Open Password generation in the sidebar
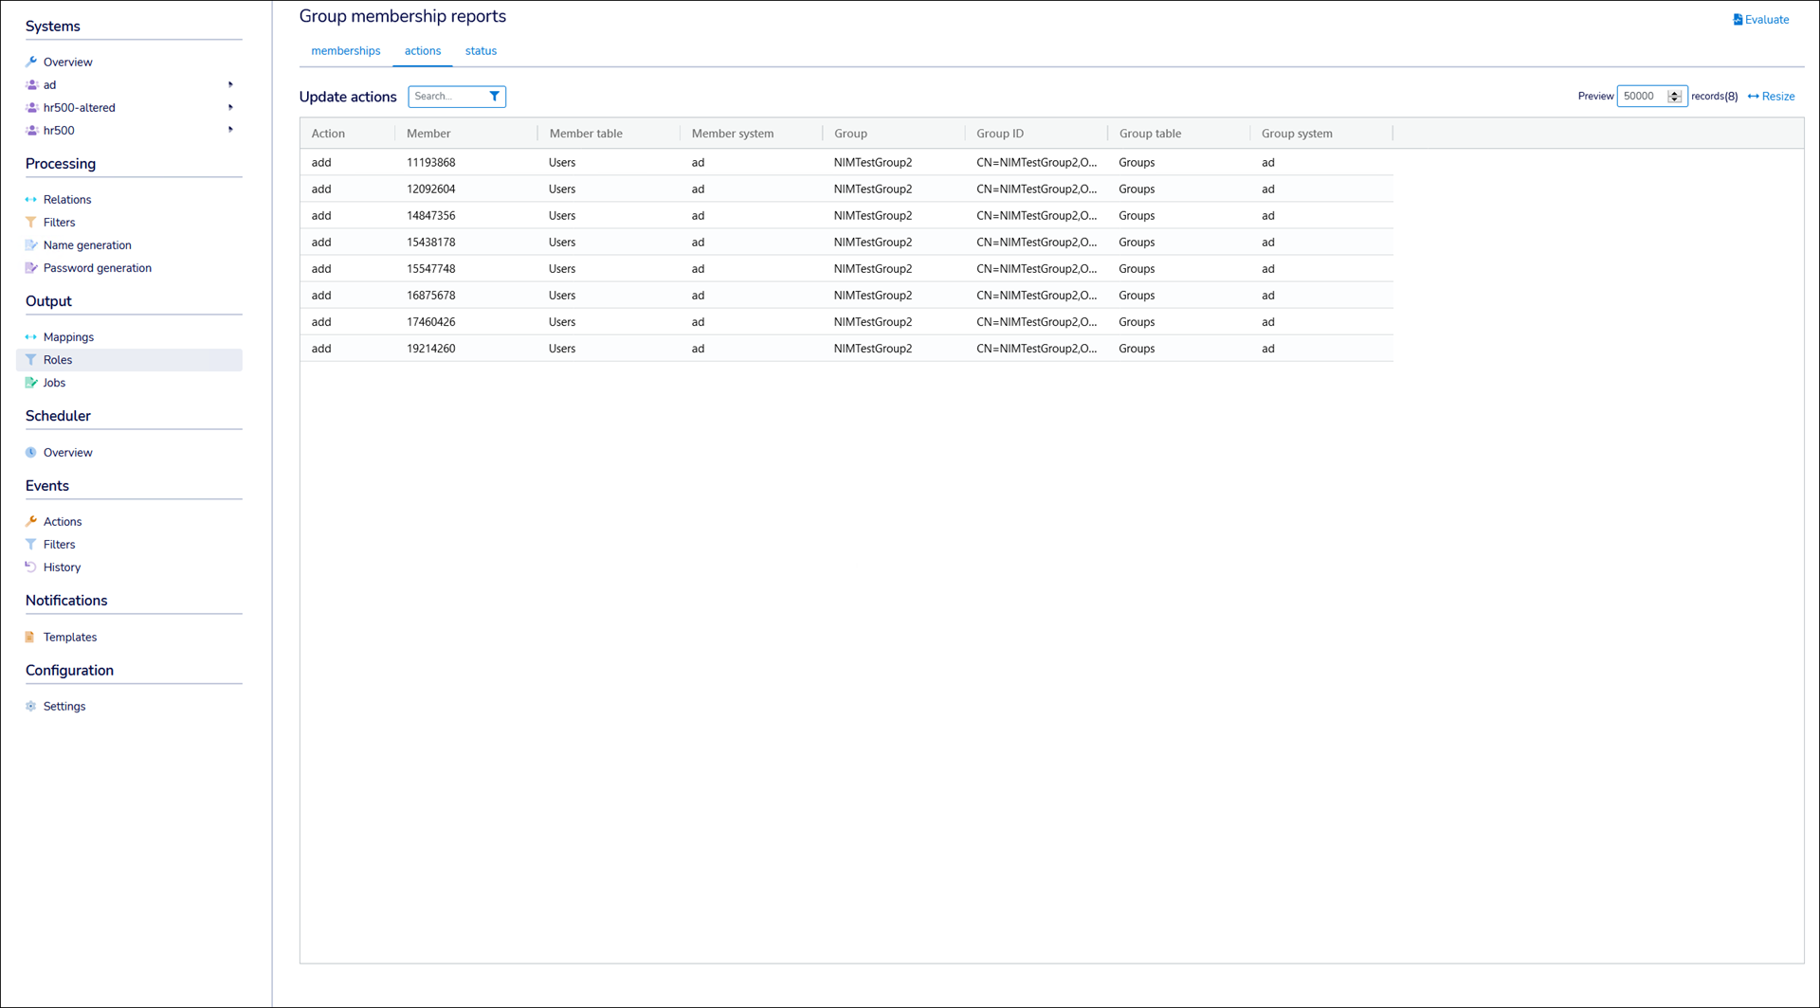Screen dimensions: 1820x1008 pos(97,268)
